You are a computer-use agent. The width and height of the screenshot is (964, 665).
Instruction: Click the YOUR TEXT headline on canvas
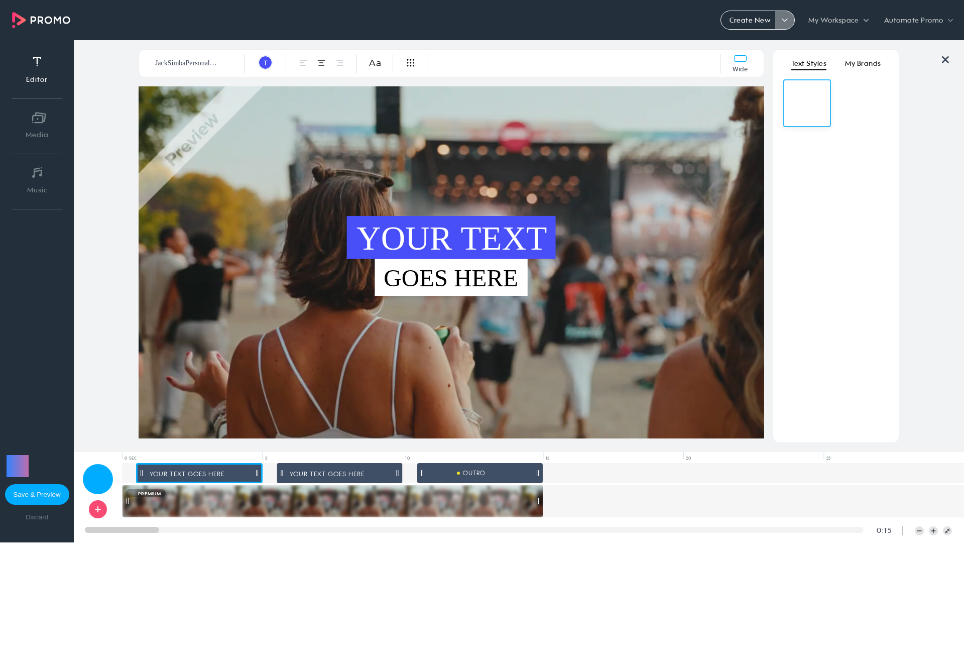[451, 238]
